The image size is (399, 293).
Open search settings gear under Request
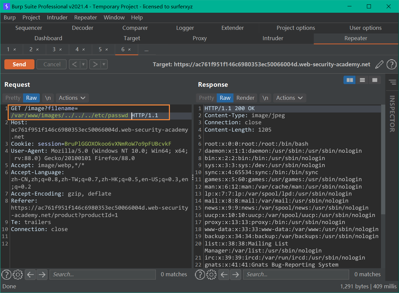coord(18,274)
